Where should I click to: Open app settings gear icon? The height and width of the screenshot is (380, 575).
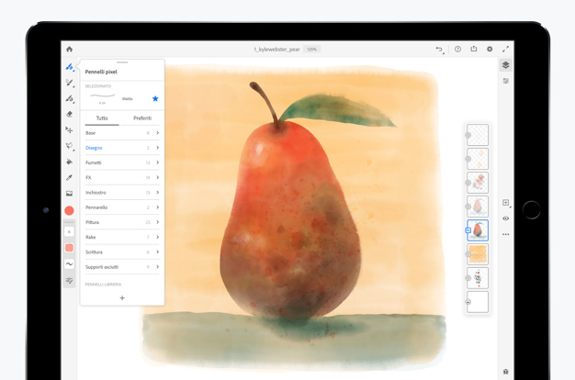[490, 49]
